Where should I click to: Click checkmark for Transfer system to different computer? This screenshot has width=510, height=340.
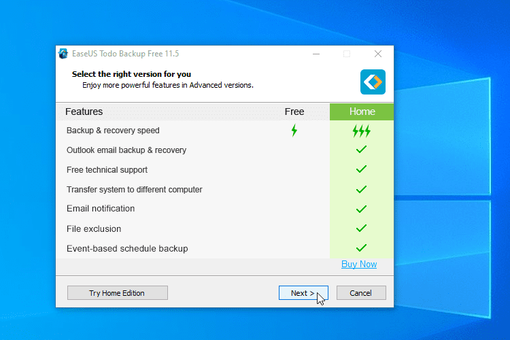click(x=361, y=189)
